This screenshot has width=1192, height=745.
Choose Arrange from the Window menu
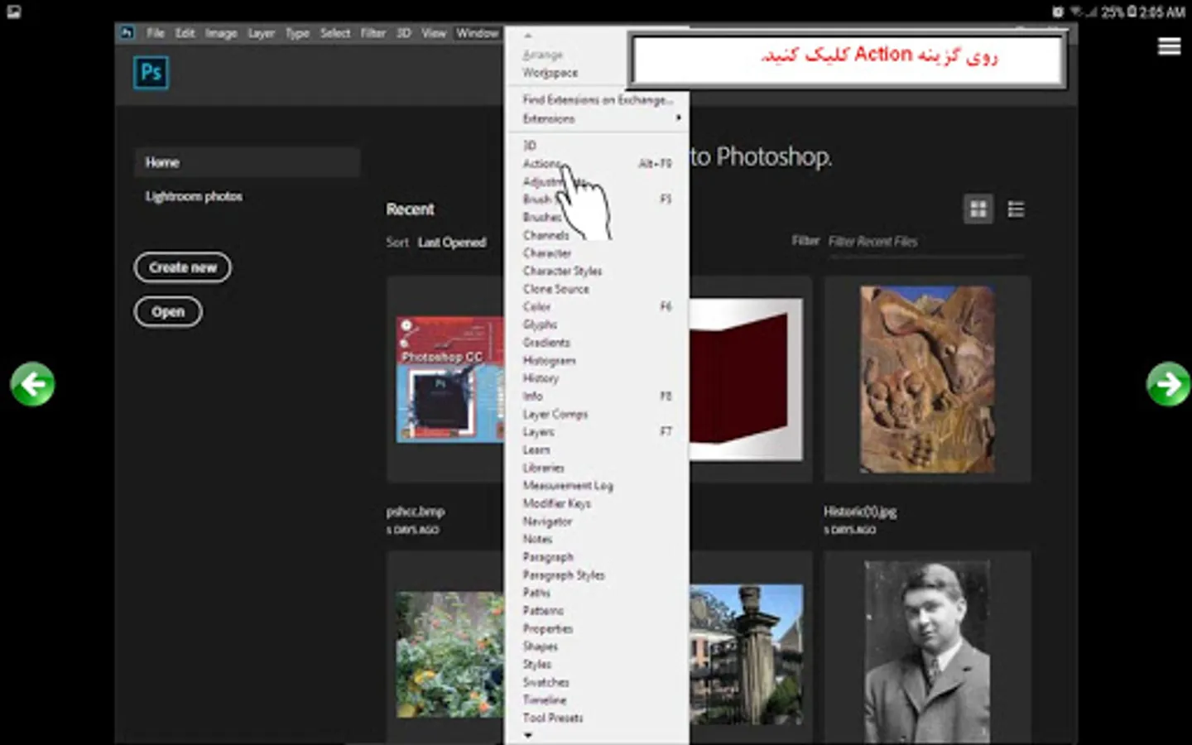coord(543,55)
